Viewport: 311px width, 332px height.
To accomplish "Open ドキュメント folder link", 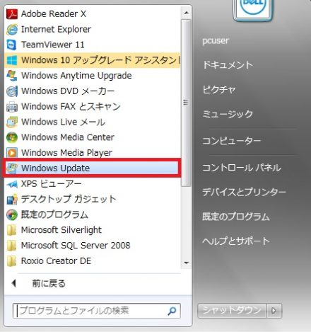I will click(x=228, y=65).
